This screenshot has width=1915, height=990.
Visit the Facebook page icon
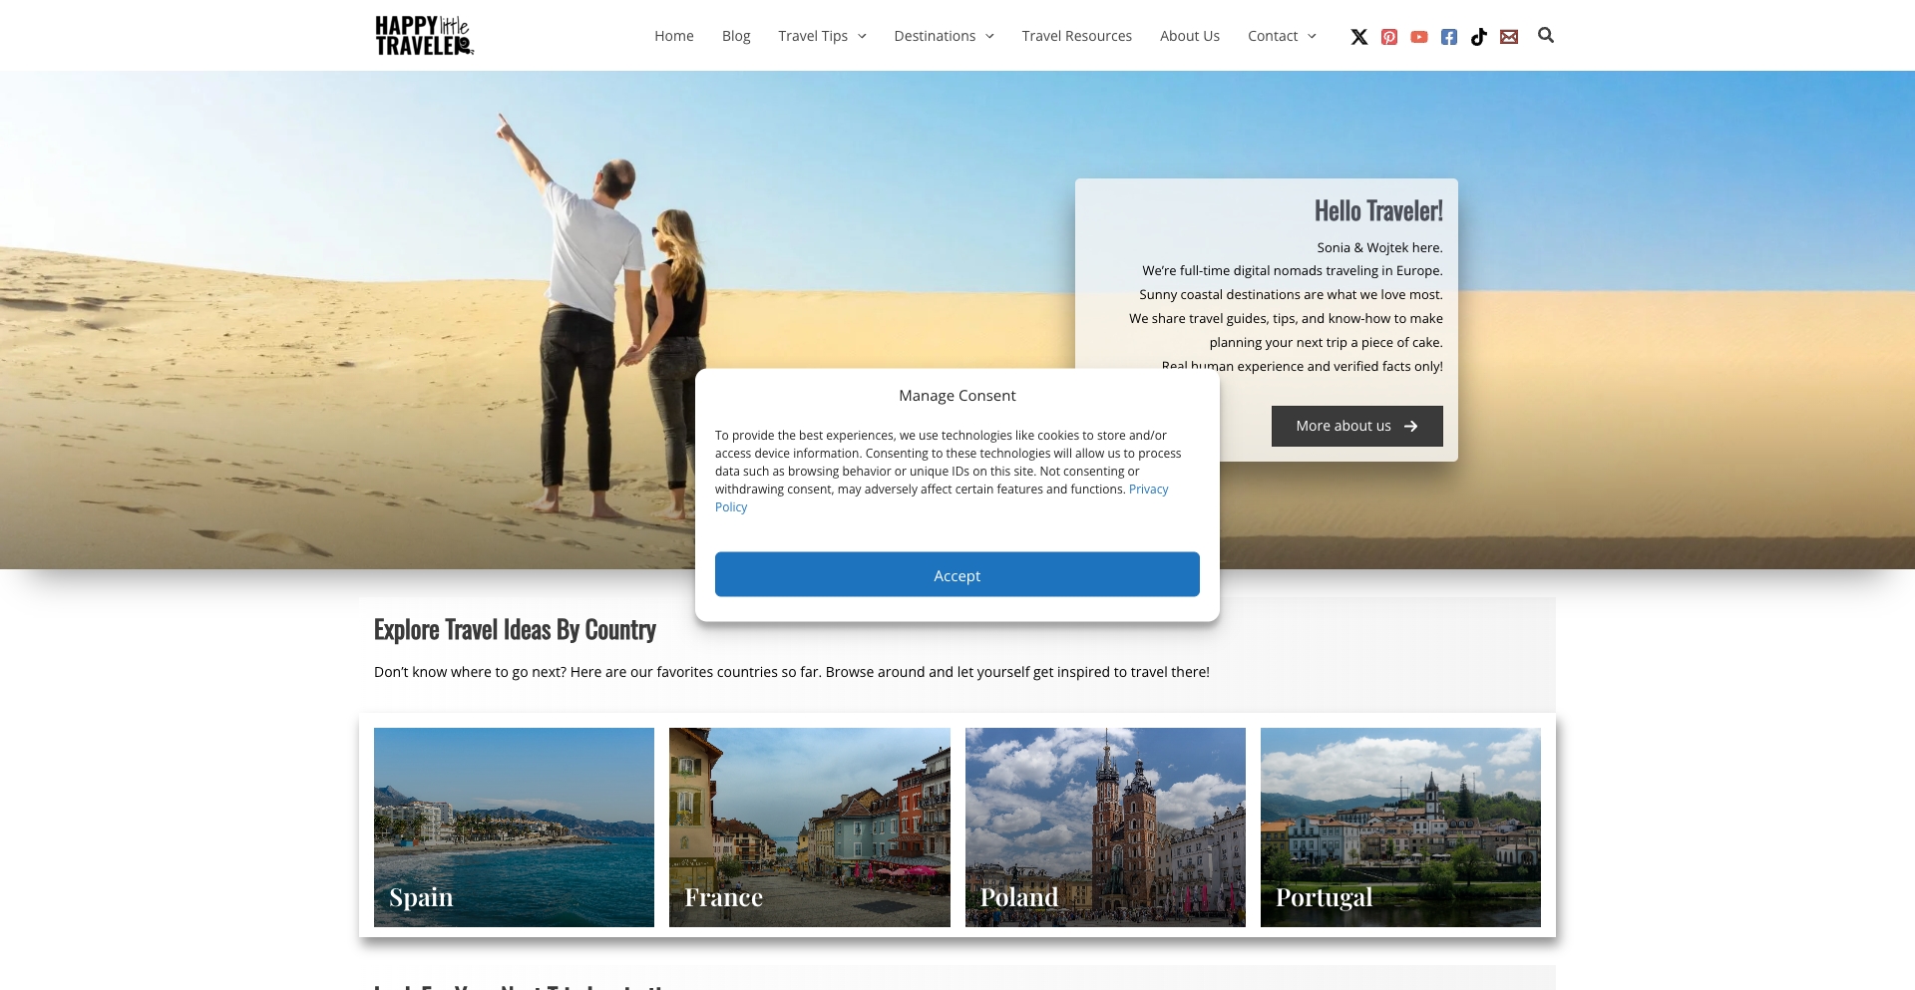1448,36
